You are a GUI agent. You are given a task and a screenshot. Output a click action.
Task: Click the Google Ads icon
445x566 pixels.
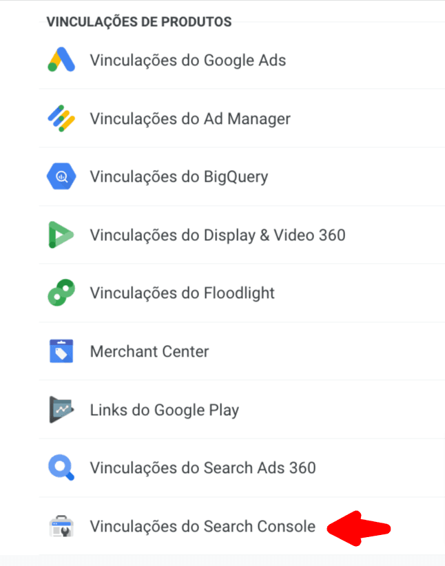pos(61,60)
